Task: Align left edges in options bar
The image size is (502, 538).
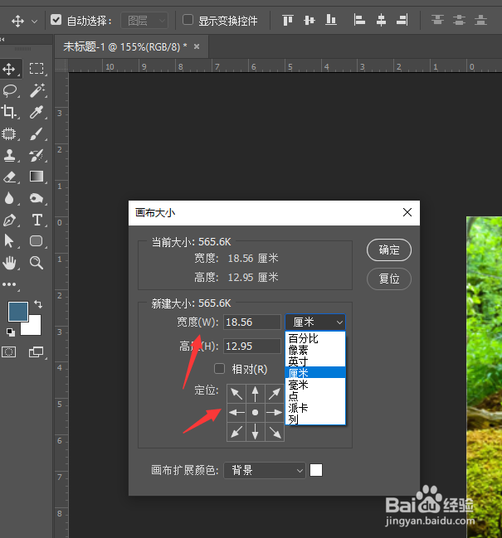Action: (359, 20)
